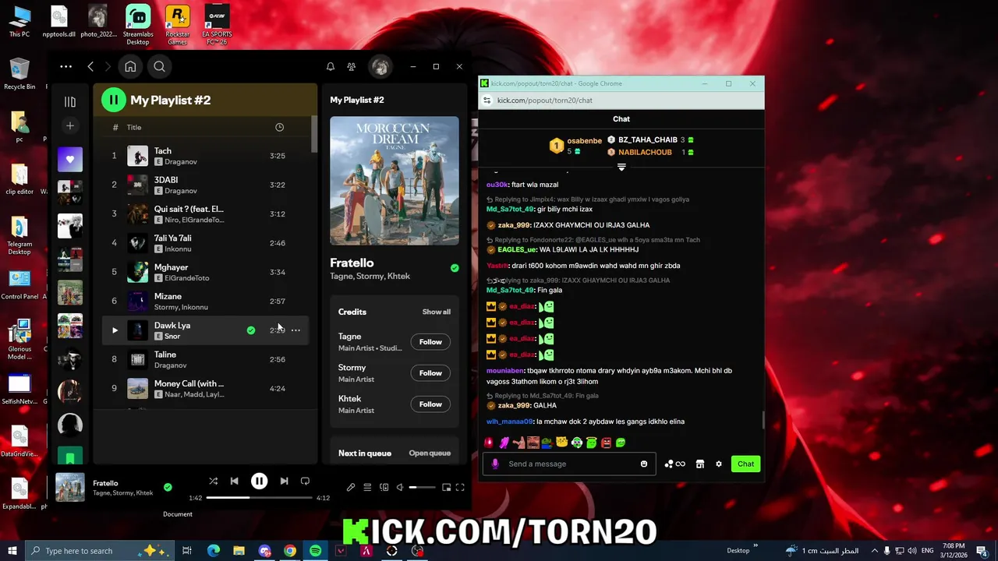
Task: Create a new playlist with plus icon
Action: click(x=70, y=125)
